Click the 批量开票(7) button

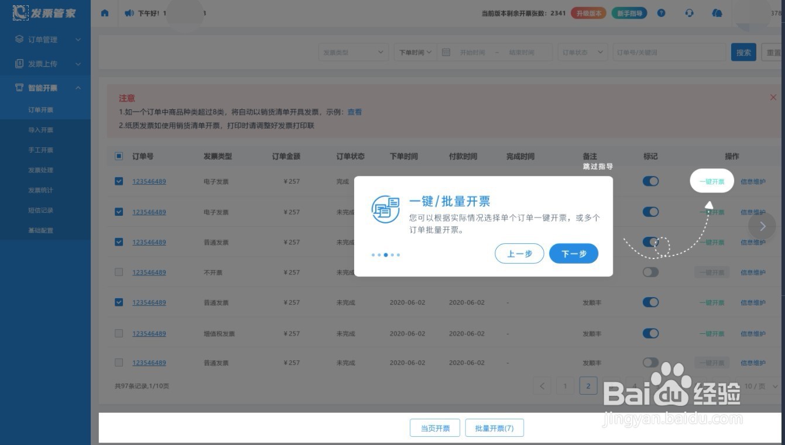pos(494,428)
